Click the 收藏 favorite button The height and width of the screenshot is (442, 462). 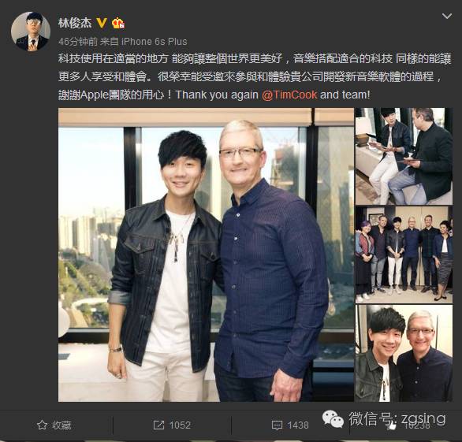point(54,425)
